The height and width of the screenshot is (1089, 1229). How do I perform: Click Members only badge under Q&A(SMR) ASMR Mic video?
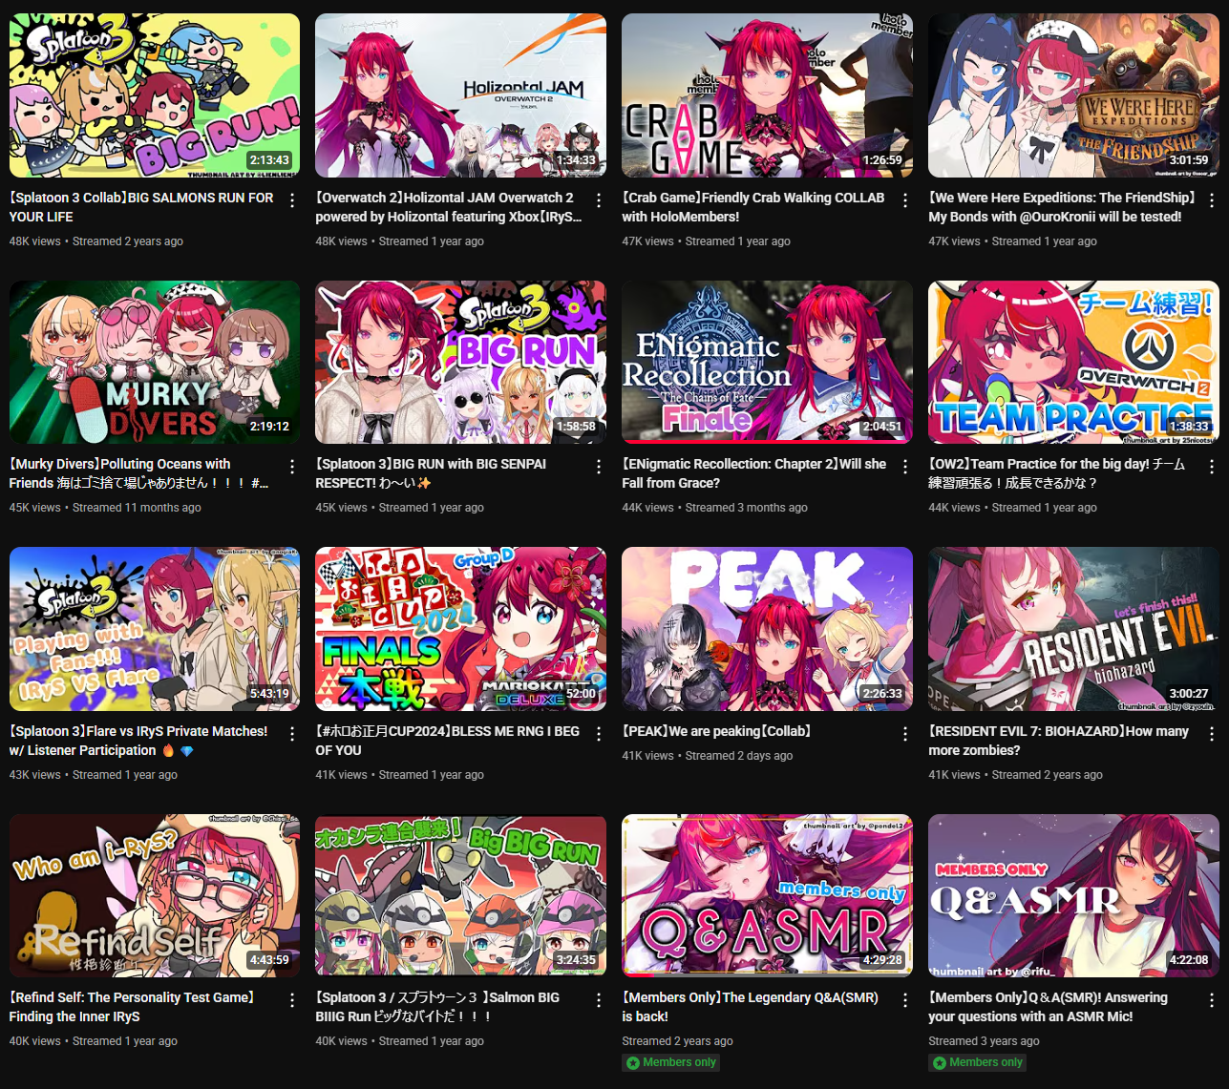(x=978, y=1062)
